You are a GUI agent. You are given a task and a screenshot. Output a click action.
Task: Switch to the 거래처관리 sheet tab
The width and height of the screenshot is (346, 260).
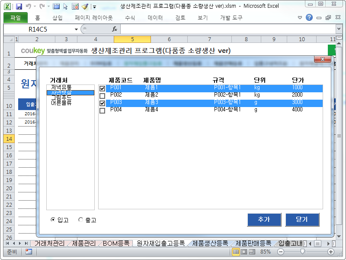[x=49, y=244]
